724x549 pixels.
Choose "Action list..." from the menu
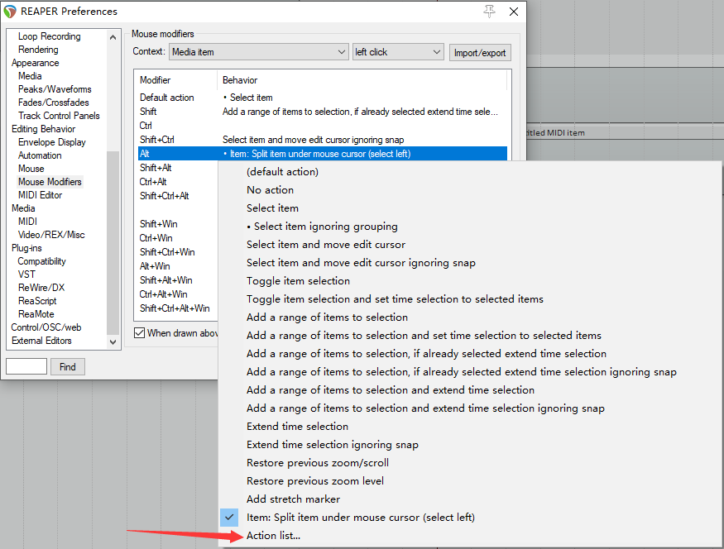click(x=273, y=536)
